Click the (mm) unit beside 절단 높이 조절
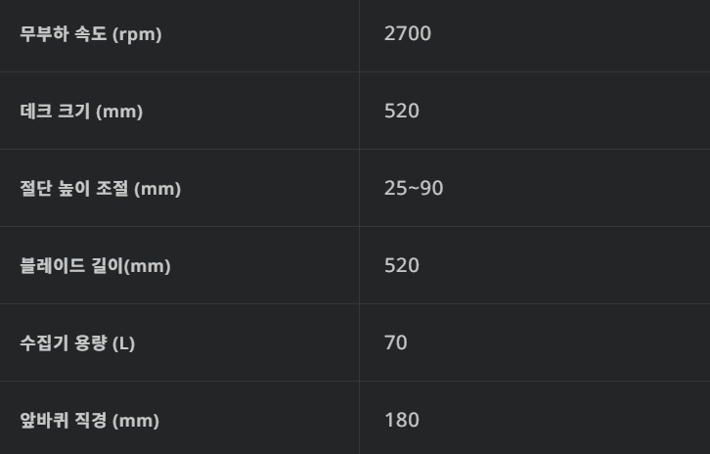The height and width of the screenshot is (454, 710). tap(157, 189)
